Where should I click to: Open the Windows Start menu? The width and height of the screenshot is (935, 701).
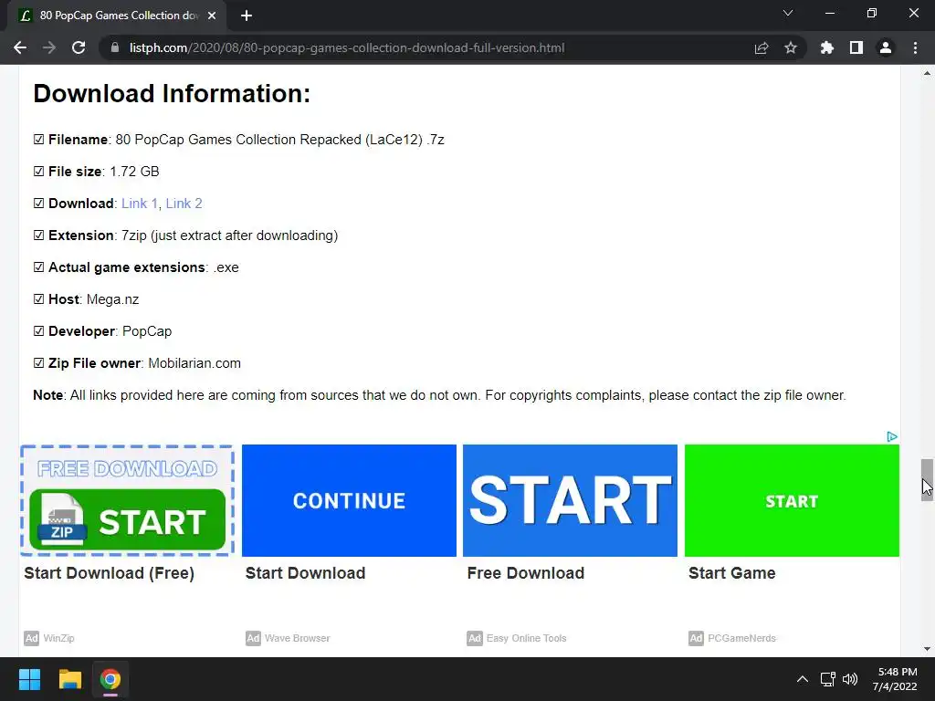[x=29, y=679]
